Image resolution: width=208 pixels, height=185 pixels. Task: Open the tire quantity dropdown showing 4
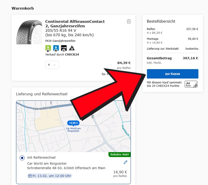(x=52, y=65)
